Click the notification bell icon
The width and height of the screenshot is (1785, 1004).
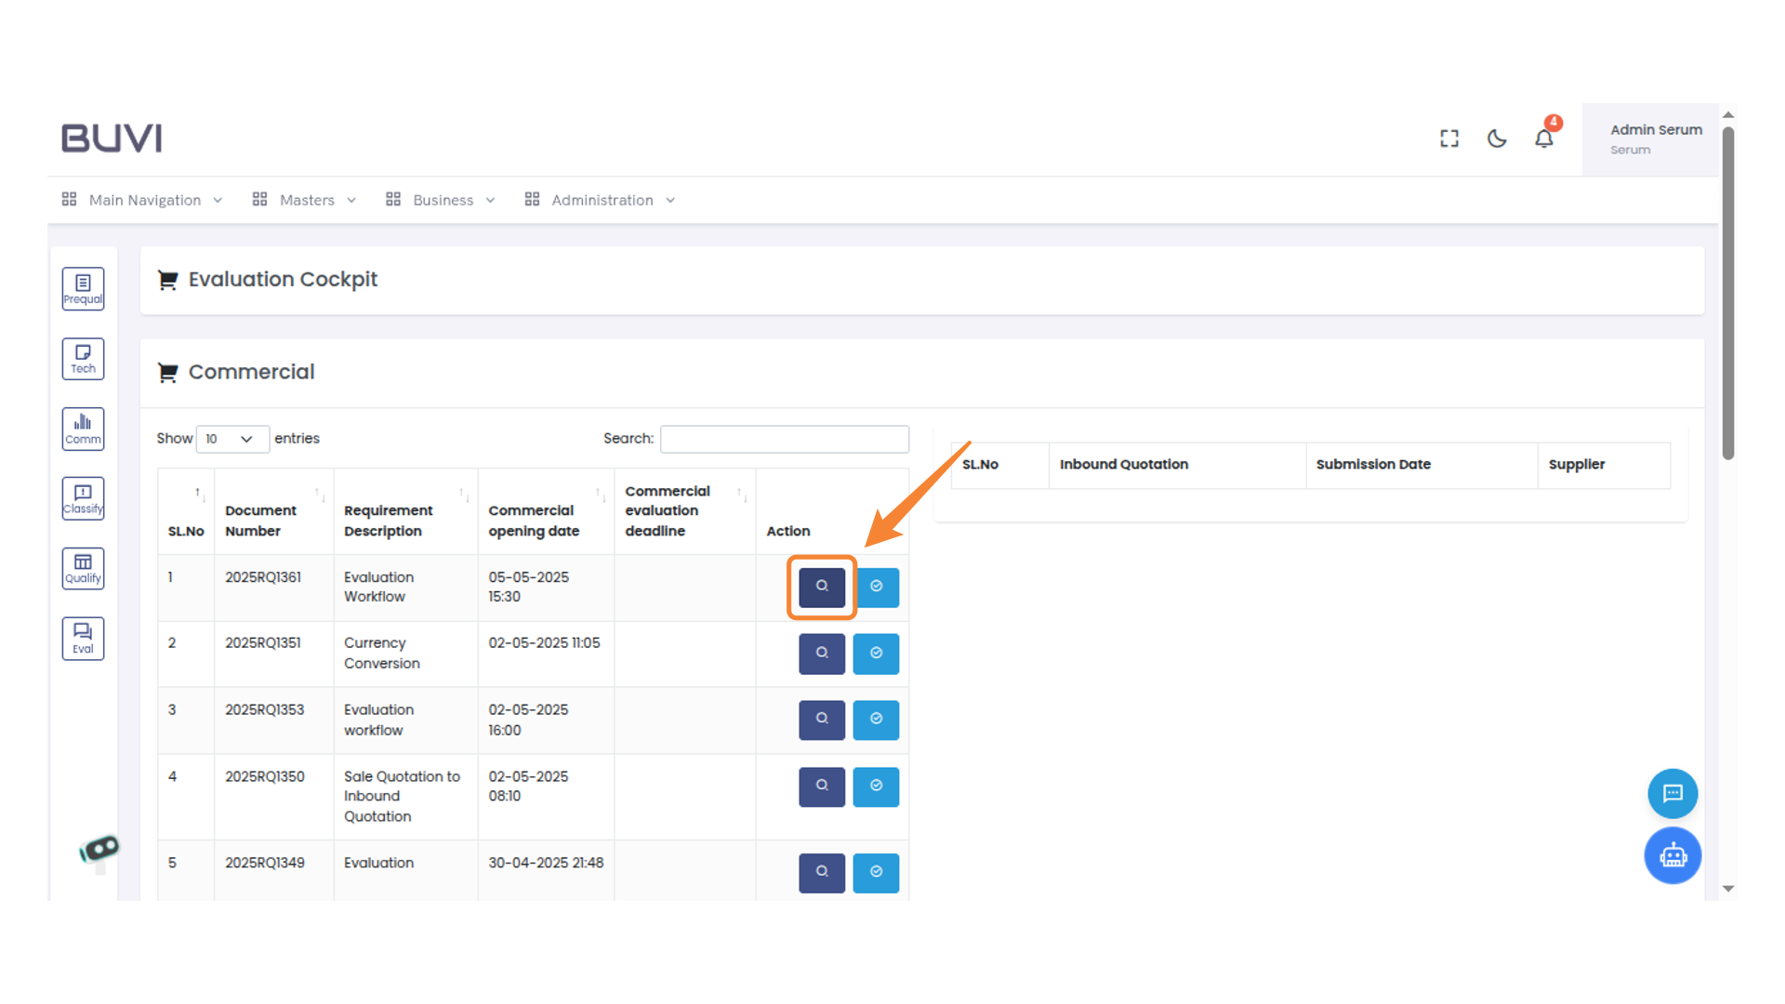click(x=1543, y=139)
